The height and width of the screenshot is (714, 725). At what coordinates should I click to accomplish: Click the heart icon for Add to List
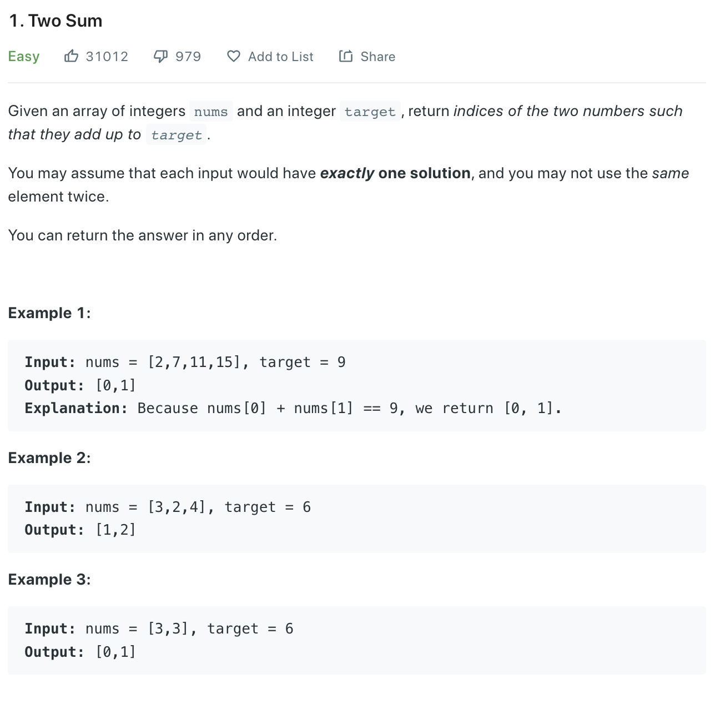234,56
